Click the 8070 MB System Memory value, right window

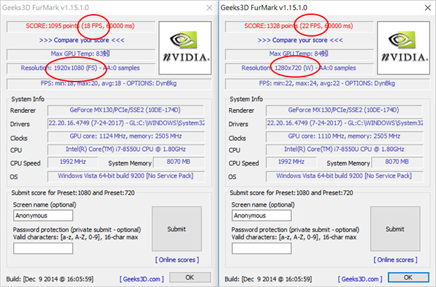click(398, 162)
